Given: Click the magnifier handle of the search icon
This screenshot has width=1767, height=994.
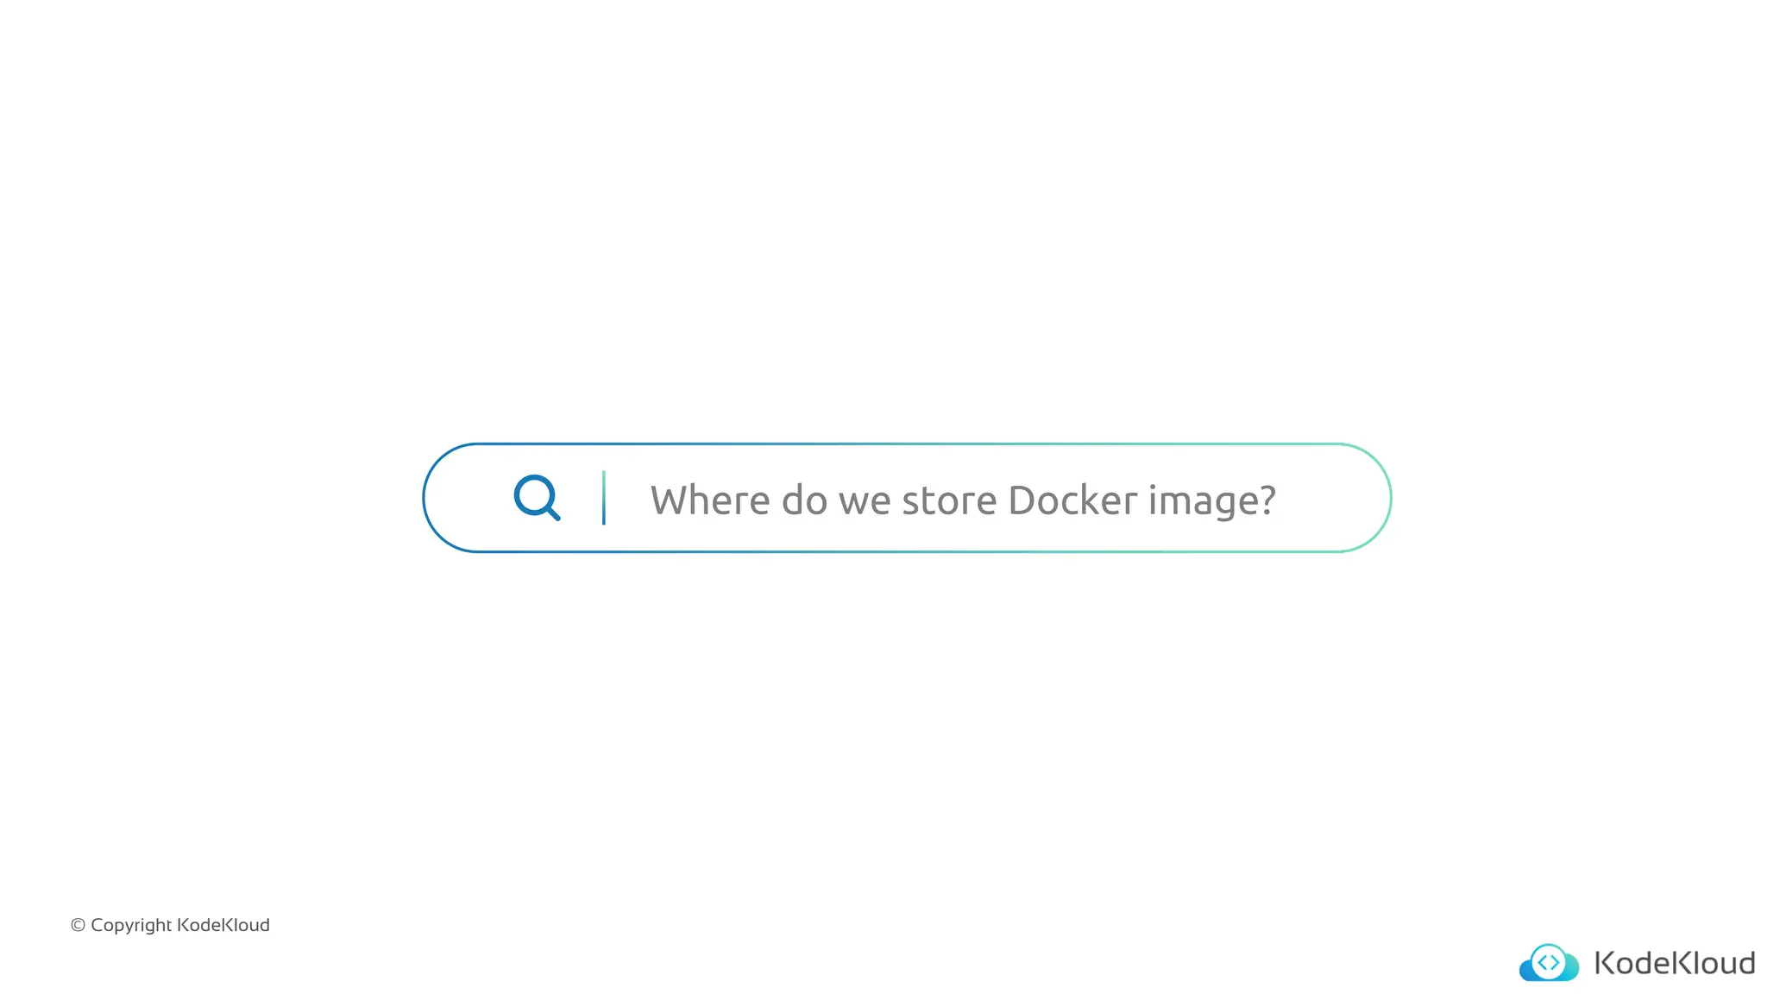Looking at the screenshot, I should pos(553,513).
